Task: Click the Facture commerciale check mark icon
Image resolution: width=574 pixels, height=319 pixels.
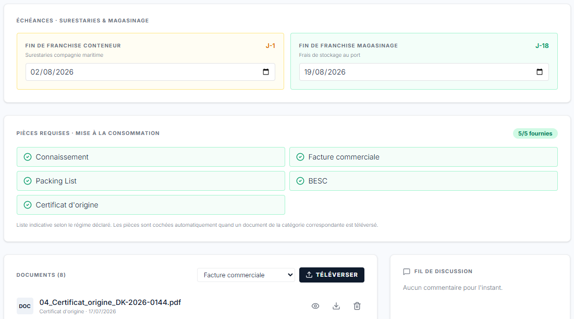Action: (300, 157)
